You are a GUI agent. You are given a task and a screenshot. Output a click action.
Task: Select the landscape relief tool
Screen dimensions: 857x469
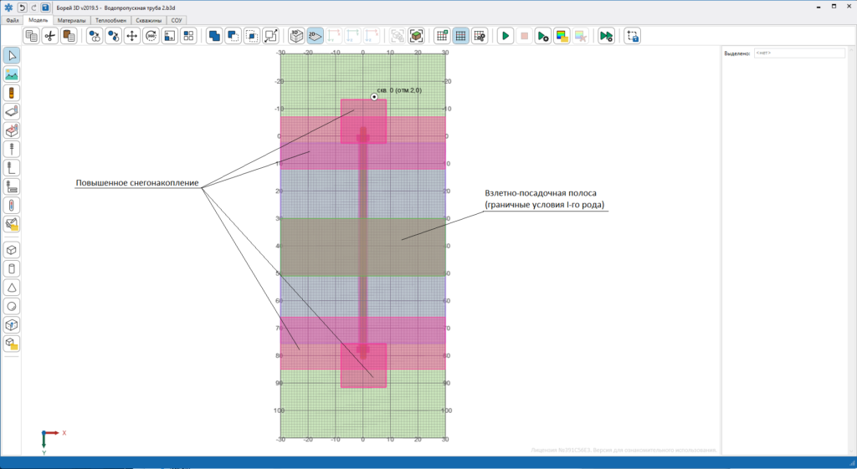pyautogui.click(x=12, y=74)
